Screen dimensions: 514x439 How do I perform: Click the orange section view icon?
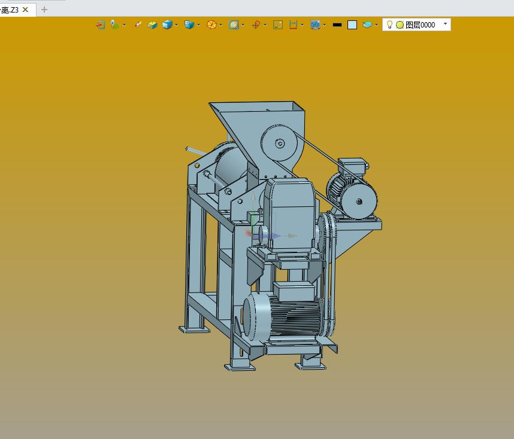[x=211, y=25]
